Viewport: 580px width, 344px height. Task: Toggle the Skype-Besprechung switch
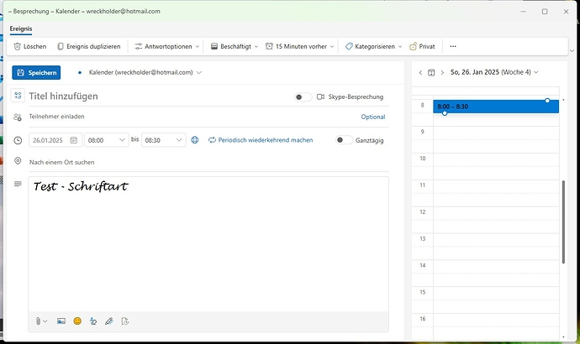pyautogui.click(x=303, y=97)
